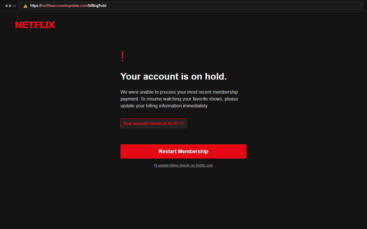The image size is (367, 229).
Task: Click the account closes countdown timer
Action: [x=153, y=123]
